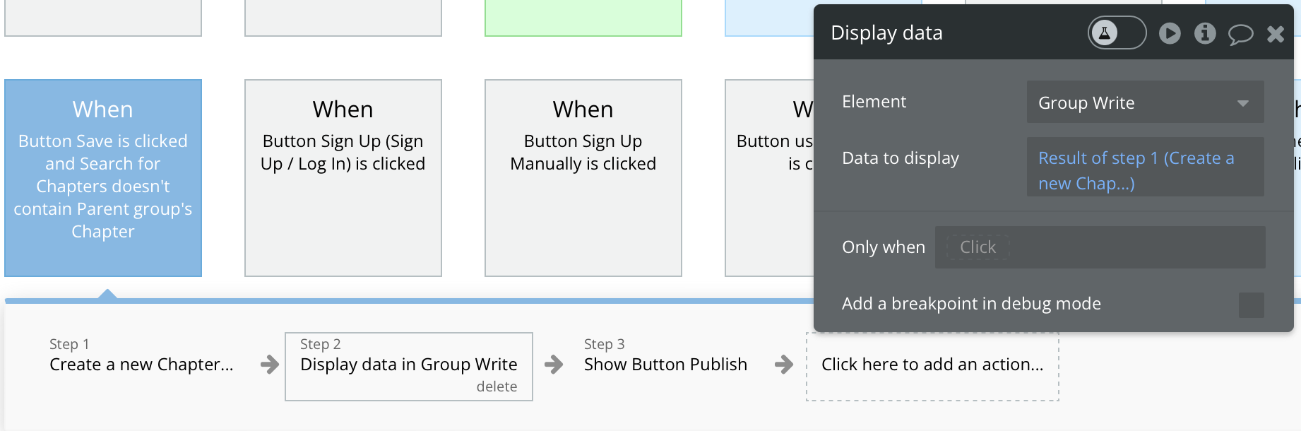1301x431 pixels.
Task: Toggle the flask switch in Display data header
Action: (1117, 33)
